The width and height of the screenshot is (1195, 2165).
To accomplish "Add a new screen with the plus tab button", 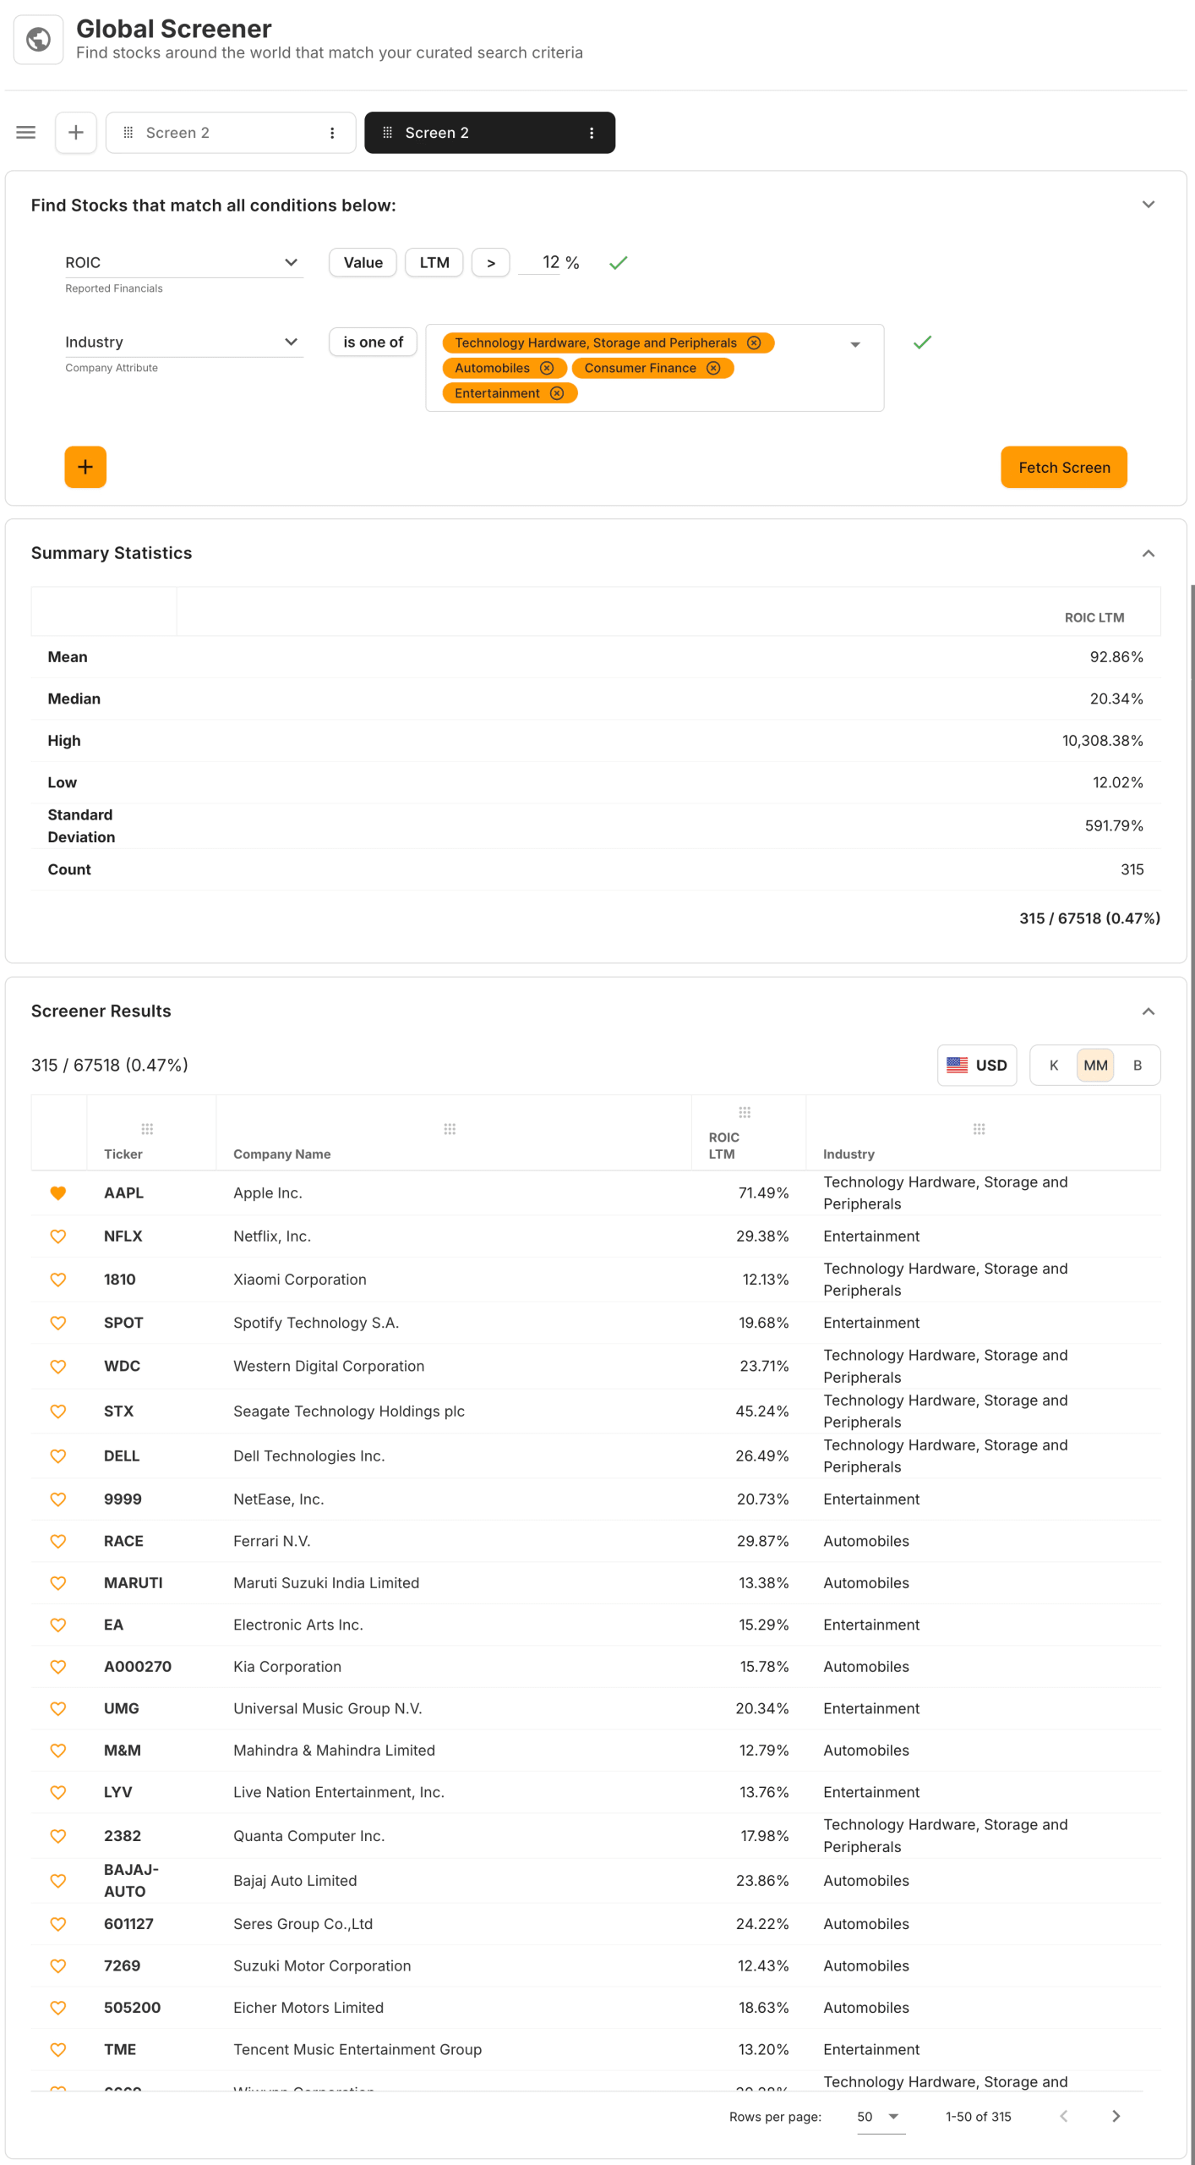I will (76, 133).
